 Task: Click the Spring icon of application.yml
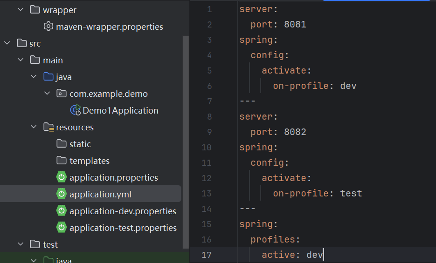(61, 194)
